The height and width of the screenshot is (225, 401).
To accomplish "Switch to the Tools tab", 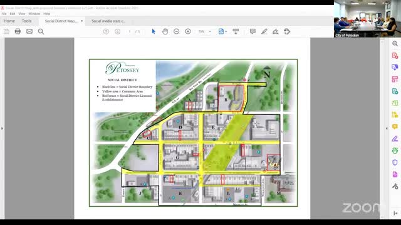I will tap(26, 21).
